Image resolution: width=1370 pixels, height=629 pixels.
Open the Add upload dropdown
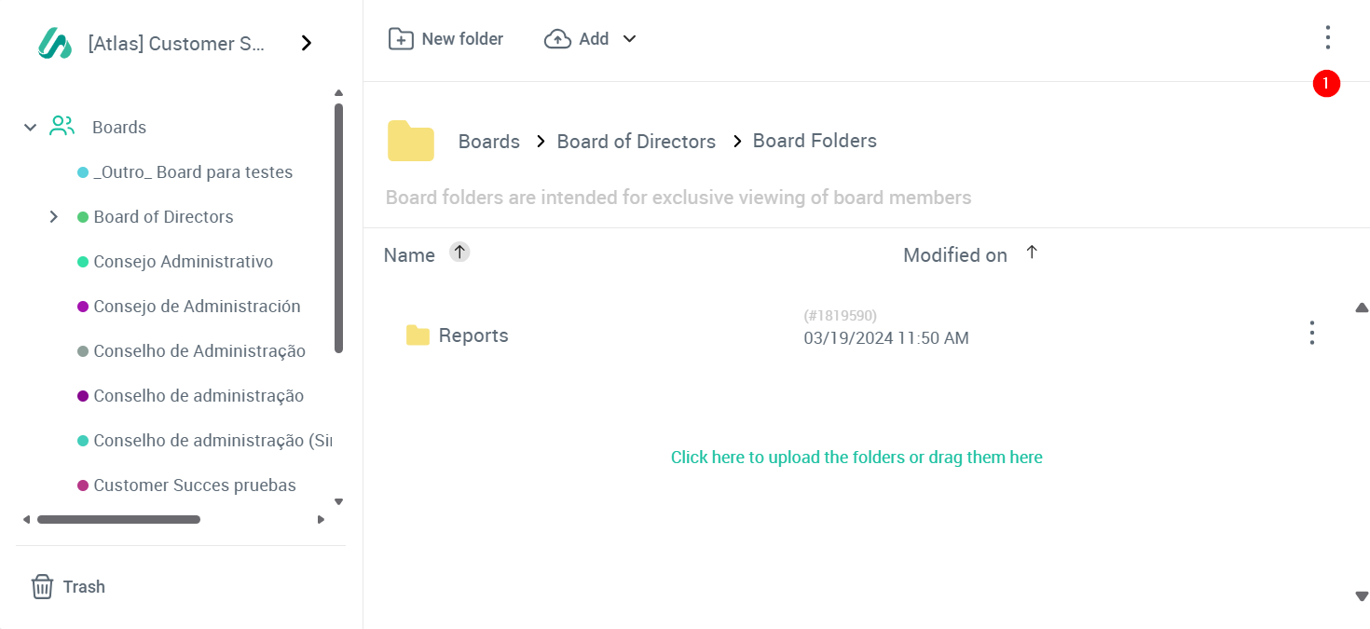(x=591, y=39)
